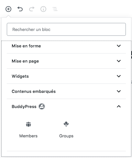Click the BuddyPress category title
Screen dimensions: 132x158
click(24, 107)
